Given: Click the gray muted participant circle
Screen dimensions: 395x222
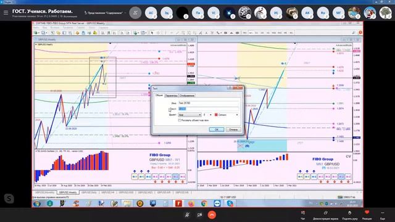Looking at the screenshot, I should point(135,12).
